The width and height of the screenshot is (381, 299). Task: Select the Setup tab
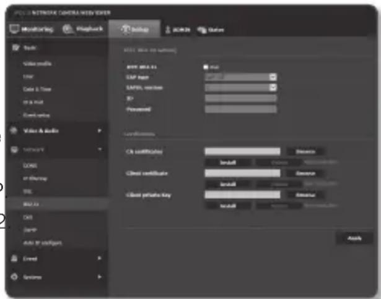click(x=134, y=29)
